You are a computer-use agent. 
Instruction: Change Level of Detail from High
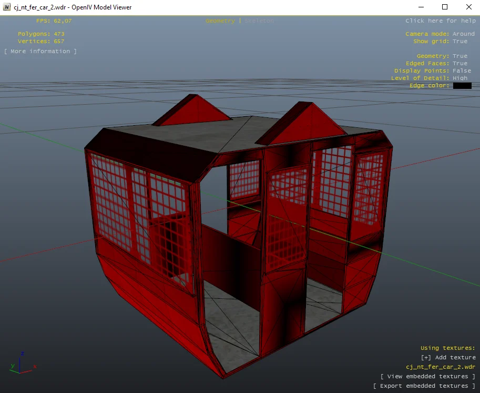[x=459, y=78]
